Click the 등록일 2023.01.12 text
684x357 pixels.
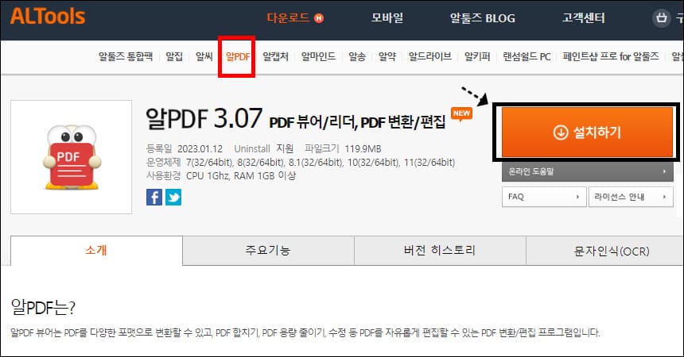point(185,149)
